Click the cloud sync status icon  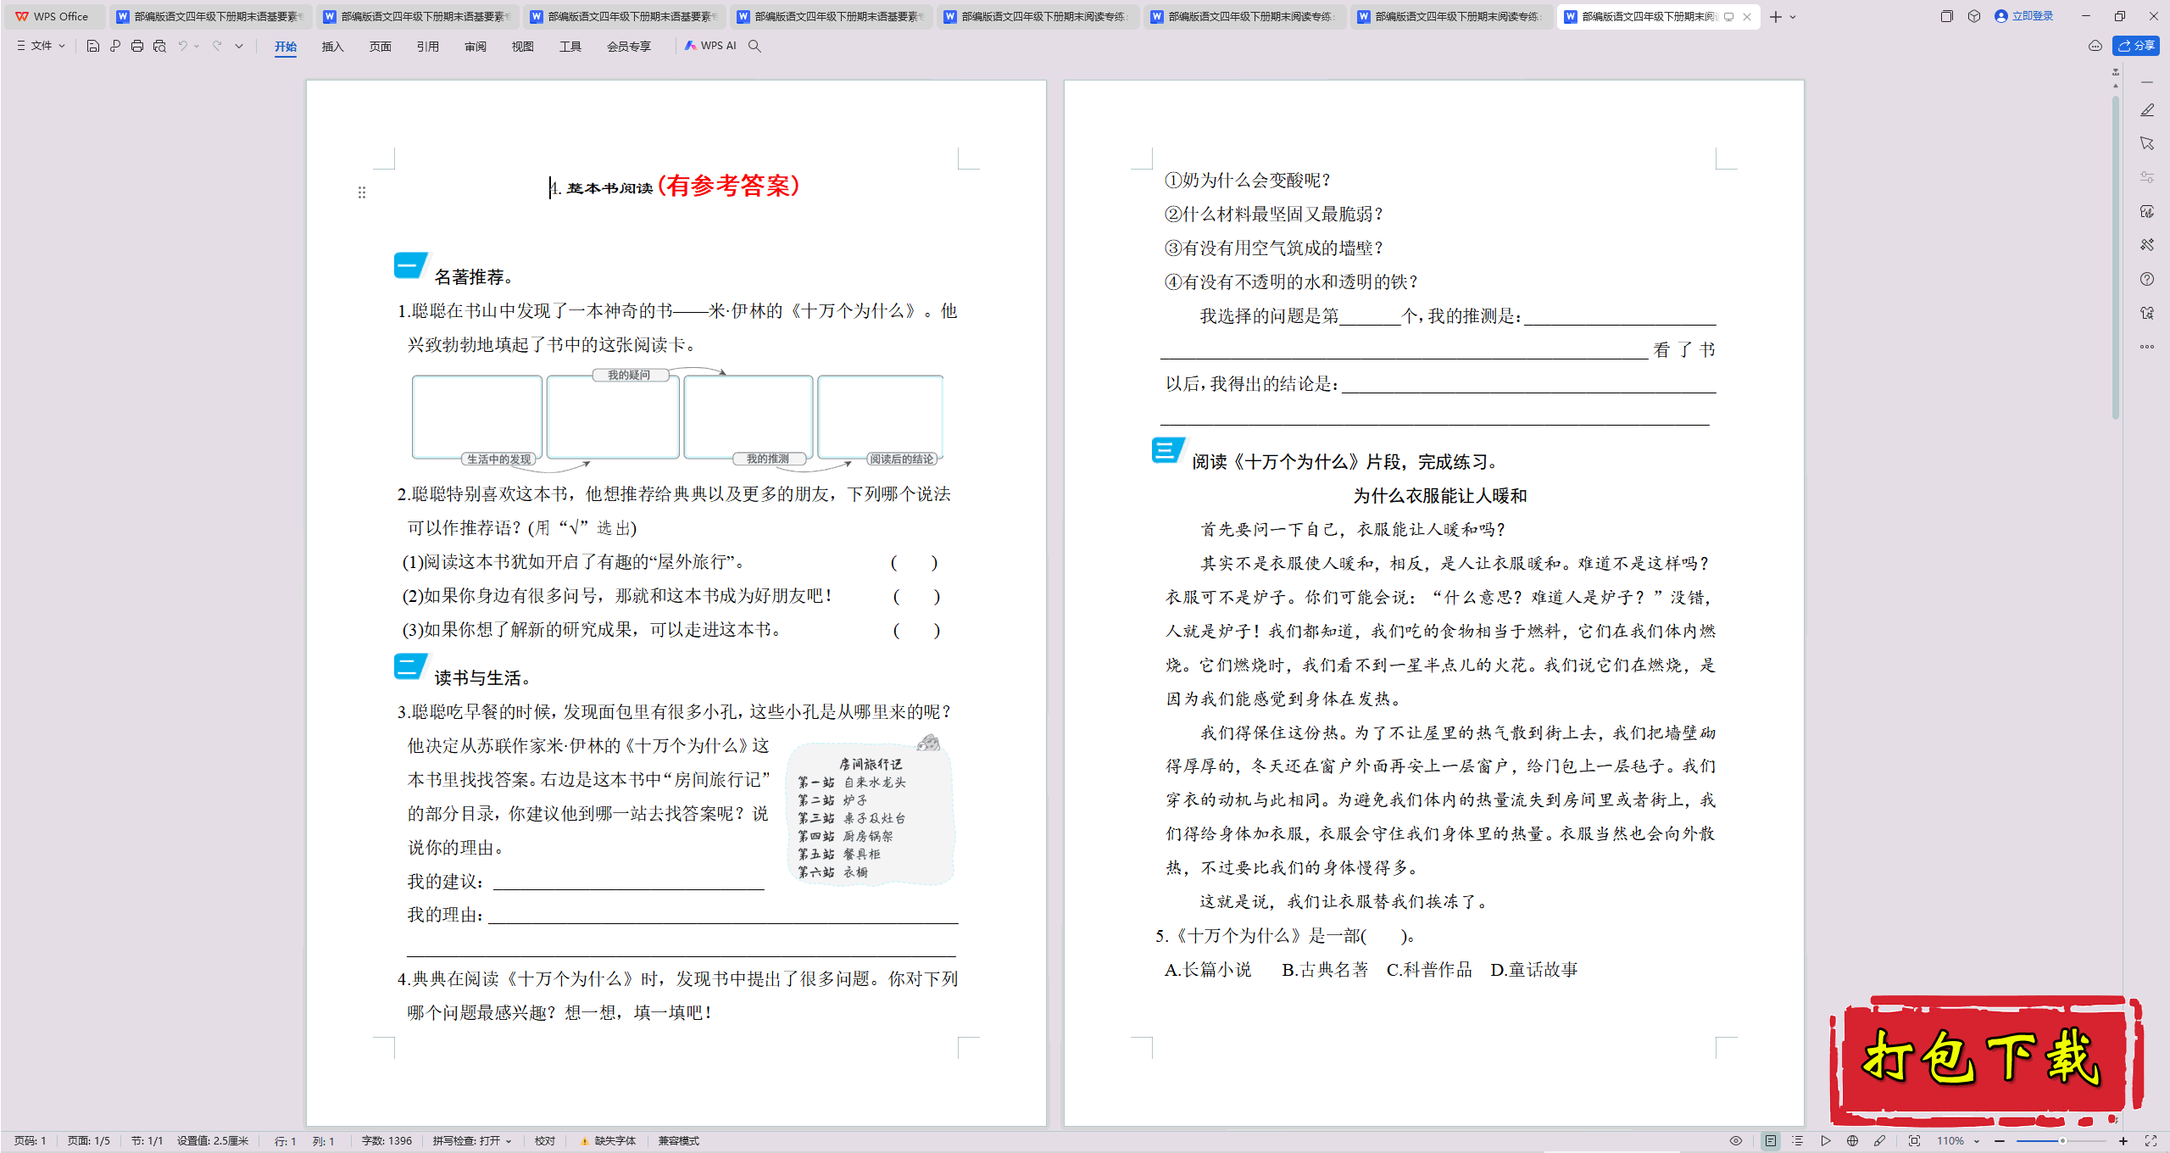(2095, 46)
